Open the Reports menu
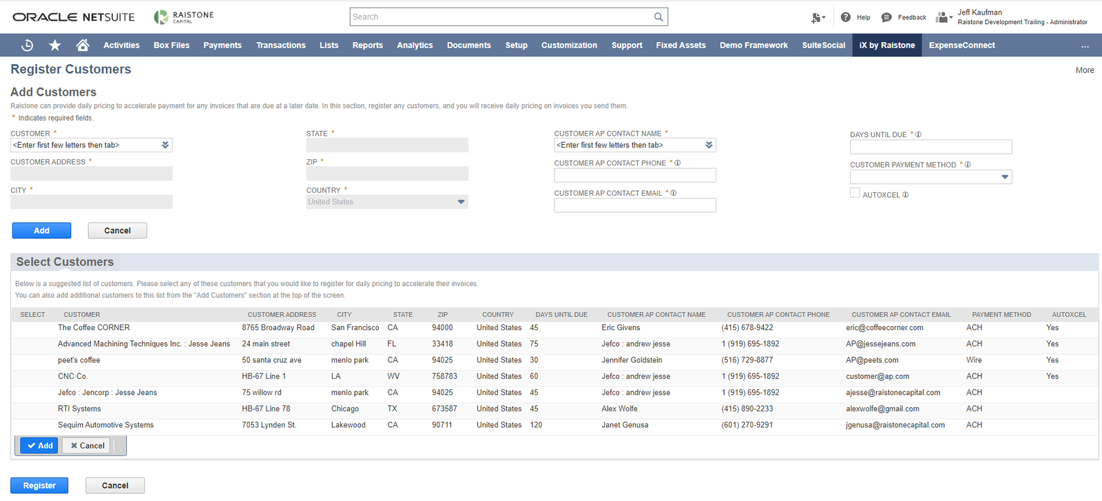This screenshot has width=1102, height=501. click(368, 45)
